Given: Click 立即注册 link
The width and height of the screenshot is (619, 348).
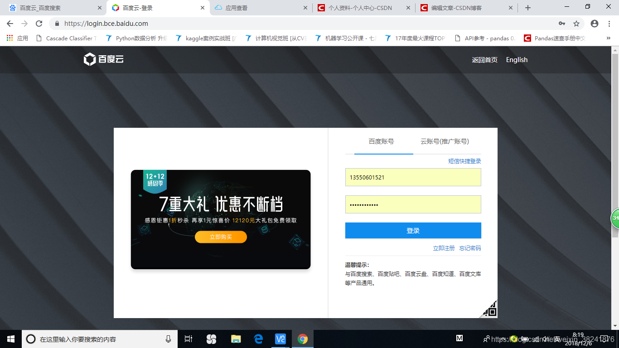Looking at the screenshot, I should pos(444,248).
